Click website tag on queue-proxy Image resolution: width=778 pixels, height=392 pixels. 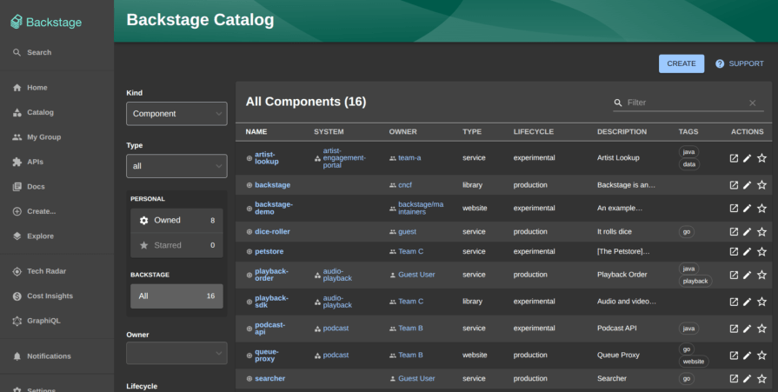tap(693, 362)
